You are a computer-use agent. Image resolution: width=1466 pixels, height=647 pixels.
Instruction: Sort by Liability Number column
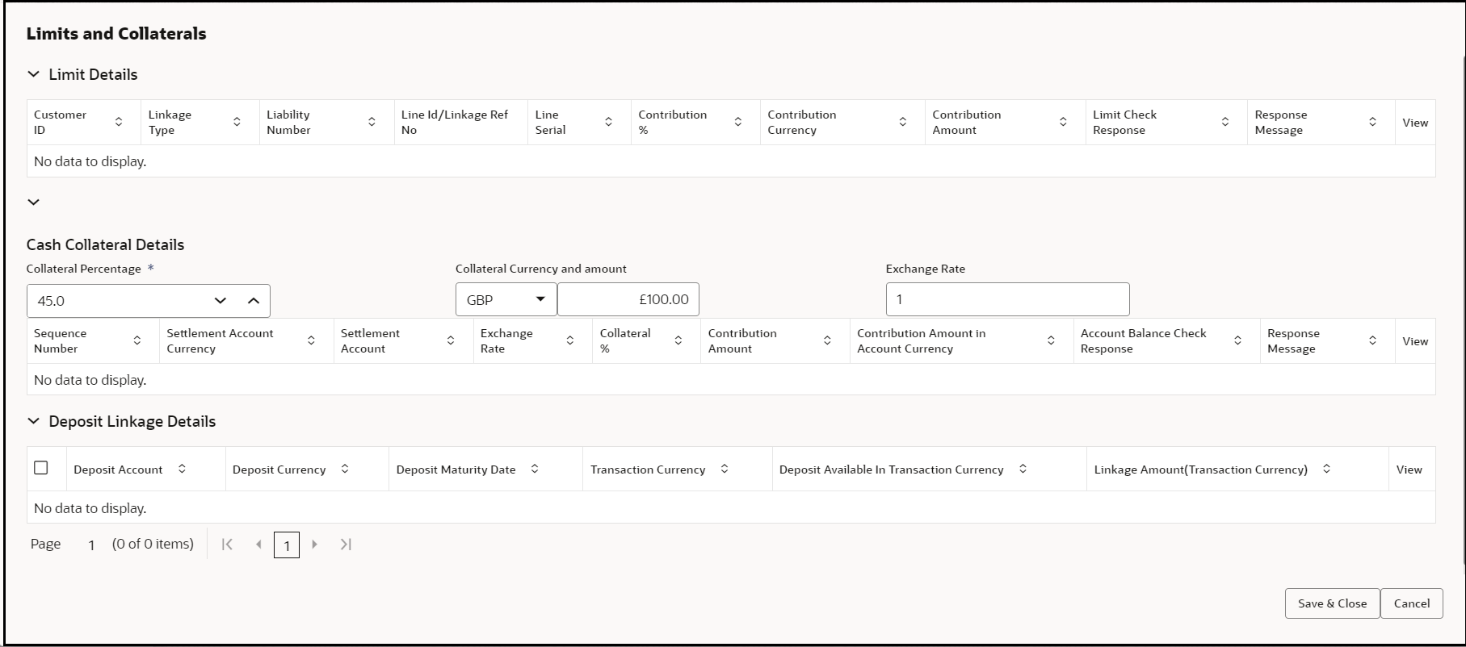(x=372, y=123)
